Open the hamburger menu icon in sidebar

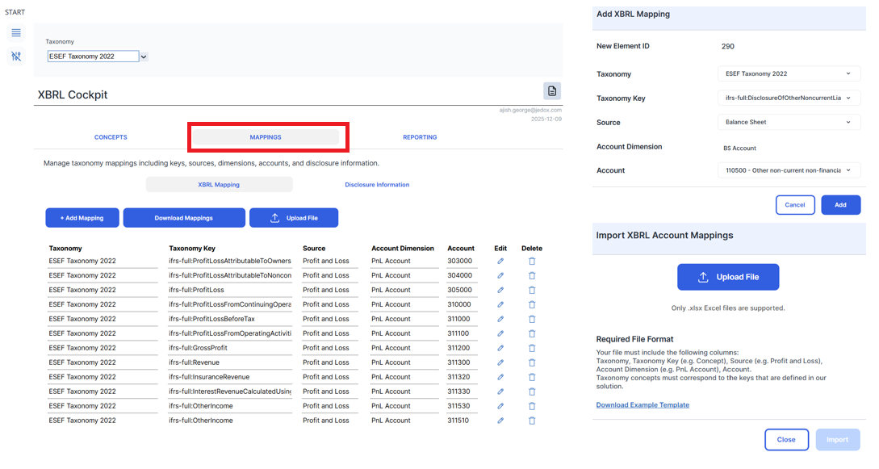pos(16,33)
